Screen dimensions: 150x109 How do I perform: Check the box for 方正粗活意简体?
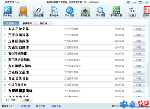click(5, 60)
